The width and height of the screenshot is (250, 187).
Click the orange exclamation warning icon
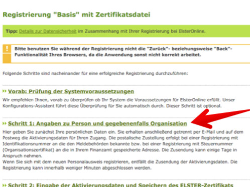click(x=7, y=49)
